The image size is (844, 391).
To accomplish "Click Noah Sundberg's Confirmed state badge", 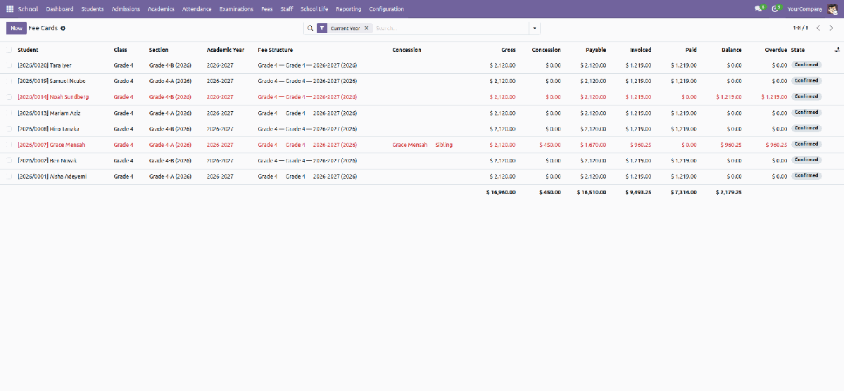I will tap(806, 96).
